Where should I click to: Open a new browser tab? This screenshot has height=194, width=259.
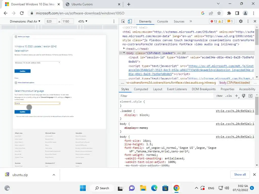(x=129, y=4)
